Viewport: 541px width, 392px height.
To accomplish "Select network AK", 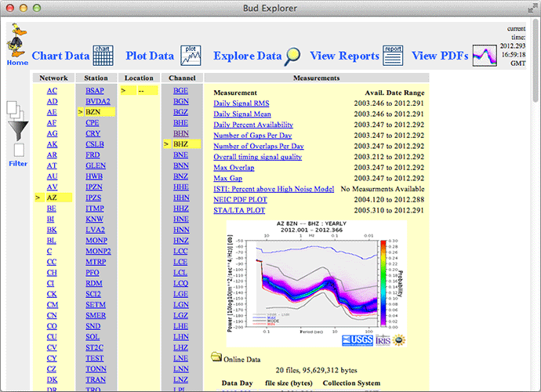I will tap(52, 144).
